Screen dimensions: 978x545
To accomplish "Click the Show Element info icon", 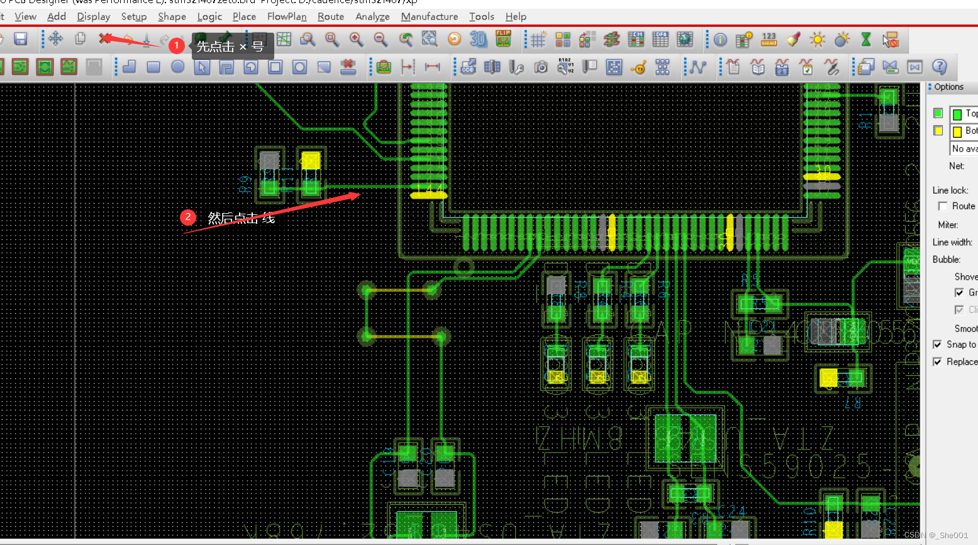I will [x=720, y=40].
